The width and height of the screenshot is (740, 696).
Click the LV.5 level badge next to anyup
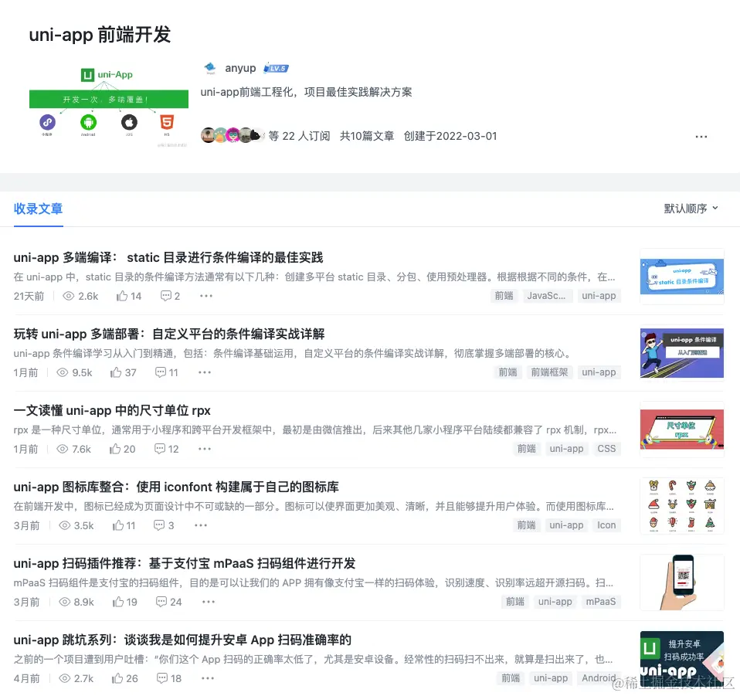pyautogui.click(x=276, y=69)
